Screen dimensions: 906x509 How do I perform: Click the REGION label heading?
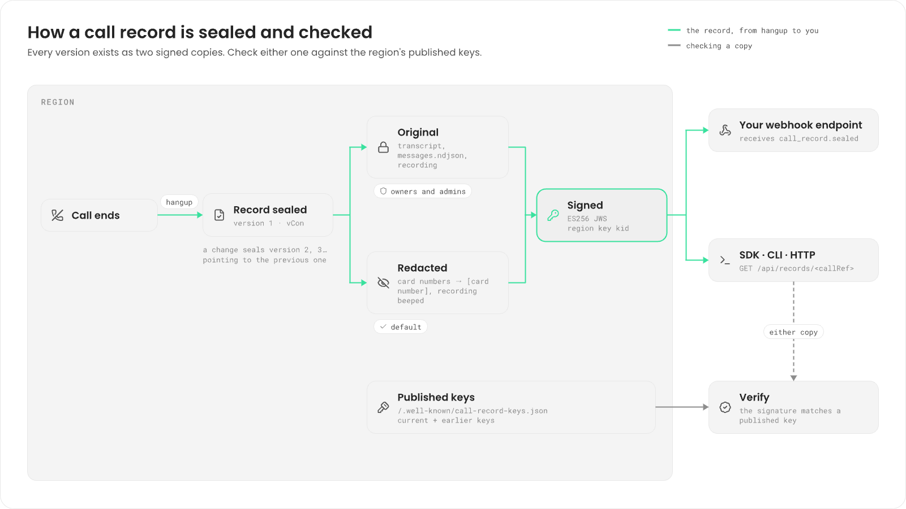point(58,102)
